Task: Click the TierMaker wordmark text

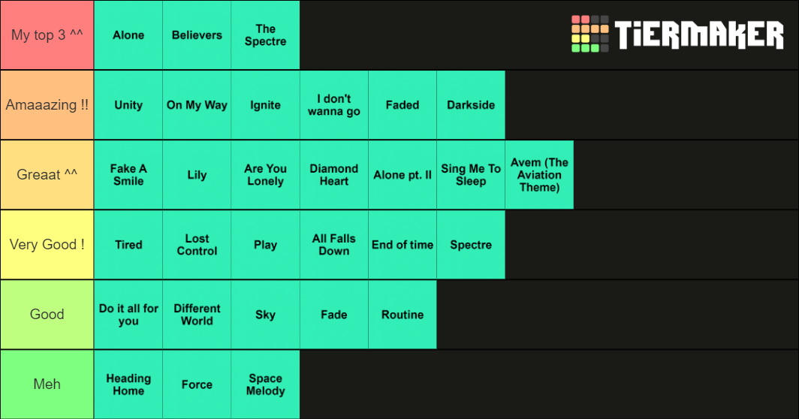Action: click(698, 35)
